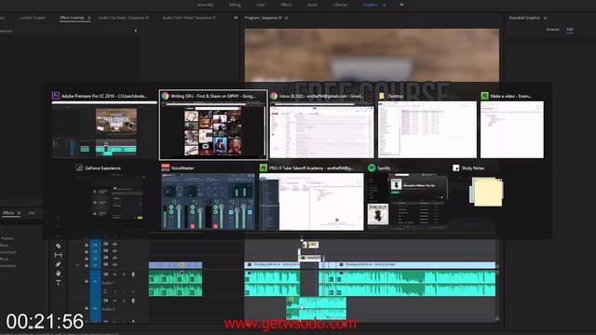Click the vertical zoom handle beside audio tracks
Viewport: 596px width, 335px height.
click(x=497, y=273)
